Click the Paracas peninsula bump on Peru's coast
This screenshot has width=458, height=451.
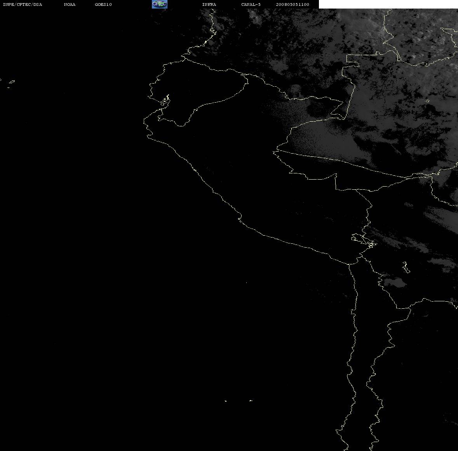coord(240,219)
